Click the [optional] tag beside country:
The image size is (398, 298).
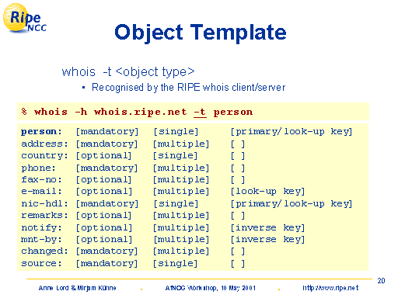click(x=103, y=156)
